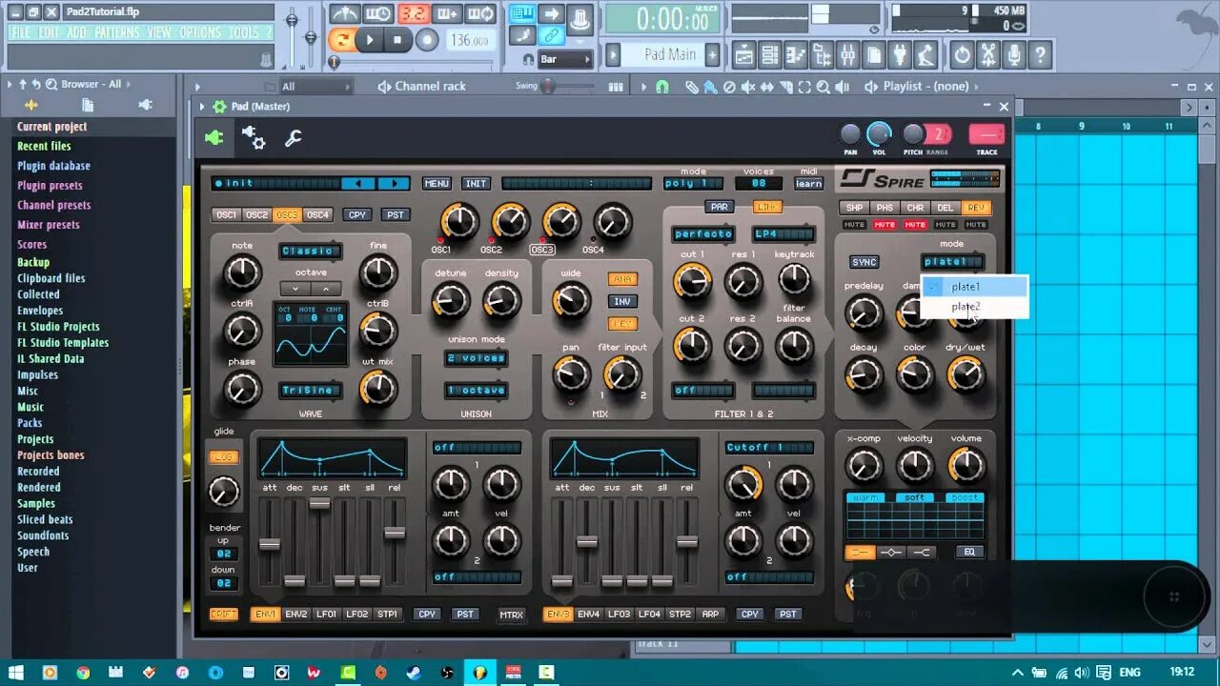The width and height of the screenshot is (1220, 686).
Task: Open the EQ button in the output section
Action: click(x=969, y=553)
